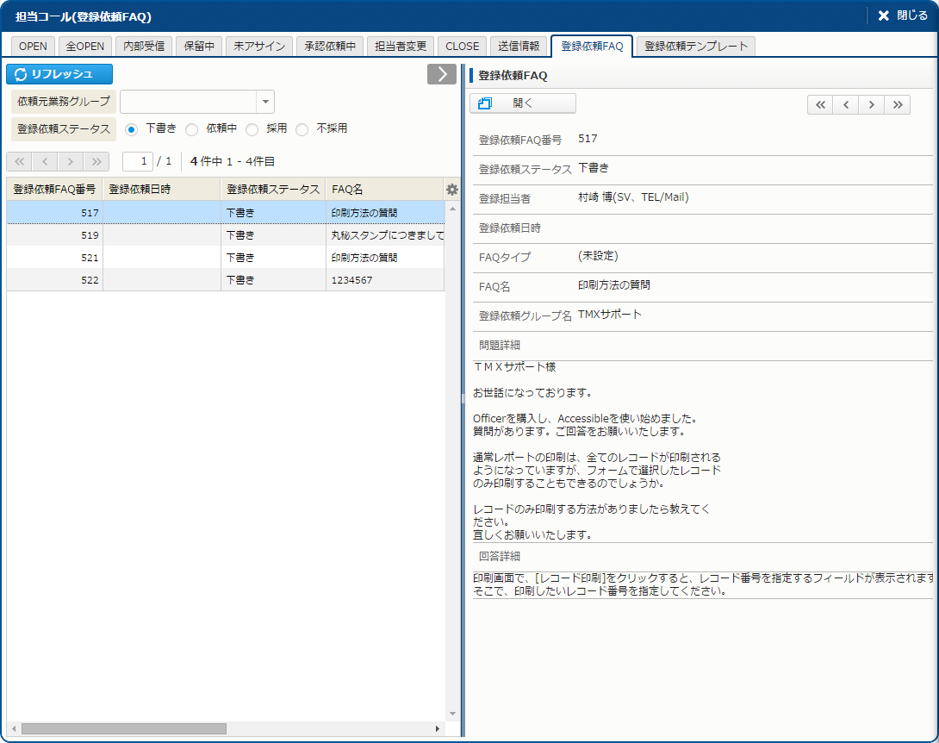Open the 承認依頼中 tab
Screen dimensions: 939x743
tap(330, 47)
